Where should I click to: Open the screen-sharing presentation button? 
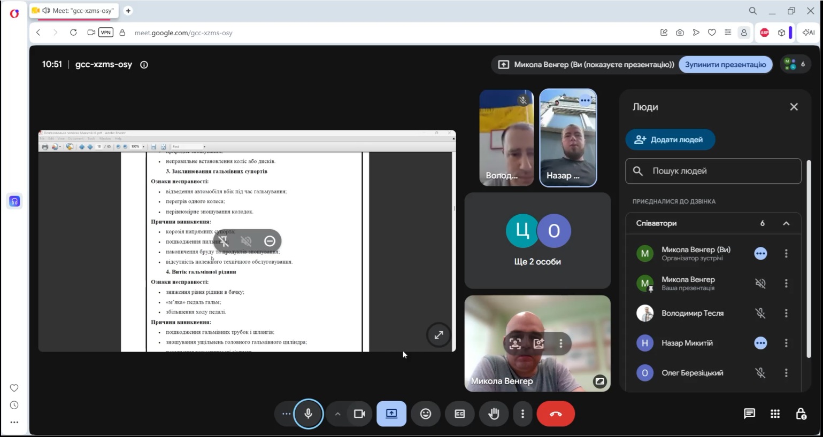pos(391,413)
